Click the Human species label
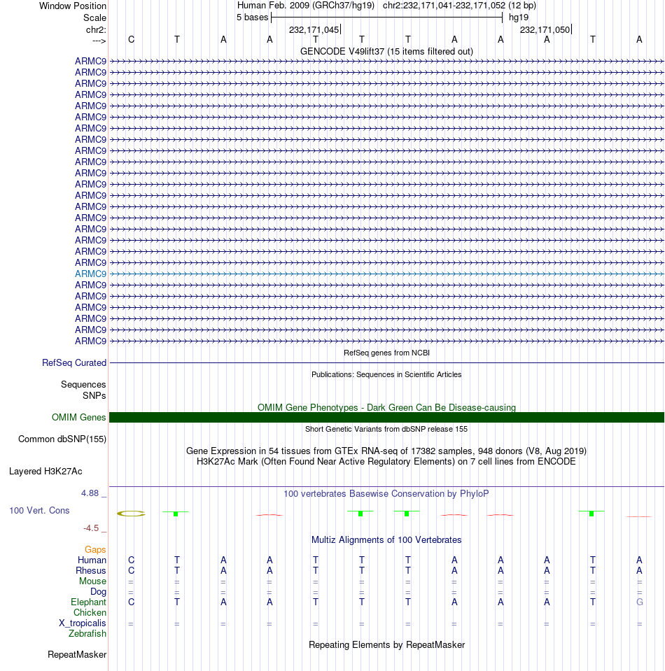Screen dimensions: 665x671 pyautogui.click(x=92, y=560)
